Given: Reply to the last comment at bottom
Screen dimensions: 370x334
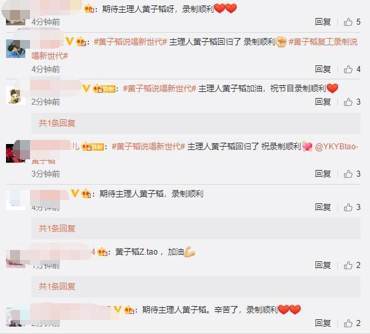Looking at the screenshot, I should point(323,323).
